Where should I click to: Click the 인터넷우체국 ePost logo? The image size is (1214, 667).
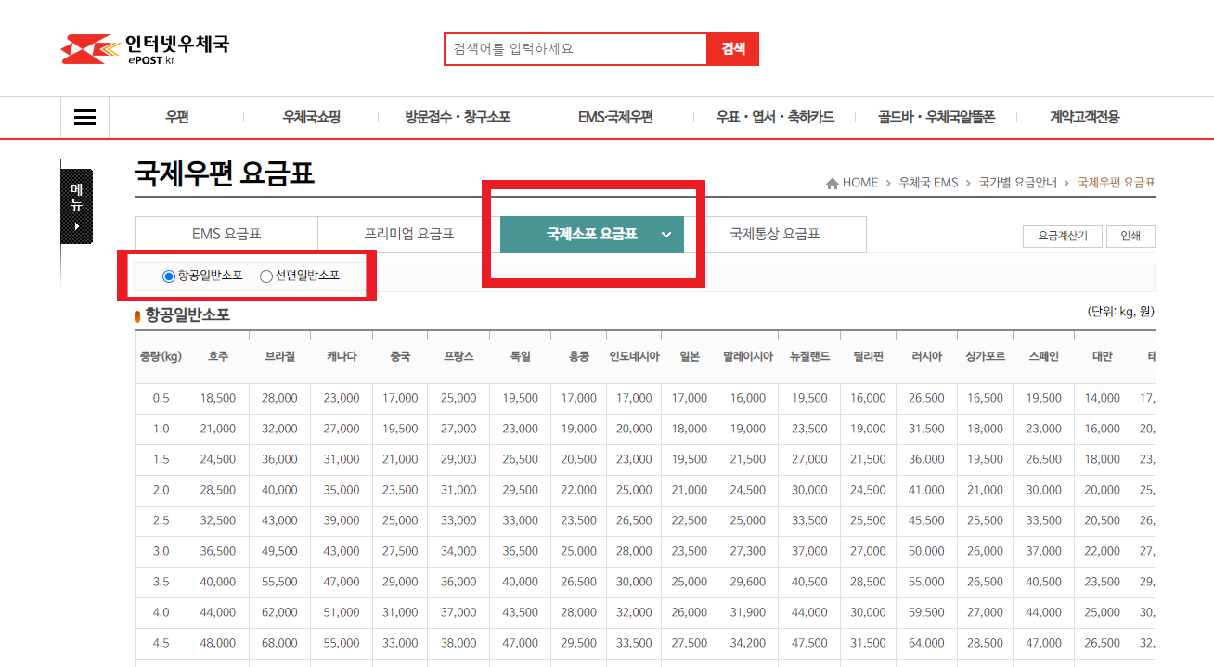[149, 47]
